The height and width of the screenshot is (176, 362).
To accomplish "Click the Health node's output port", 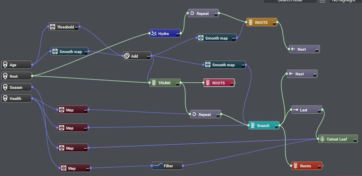I will point(32,98).
